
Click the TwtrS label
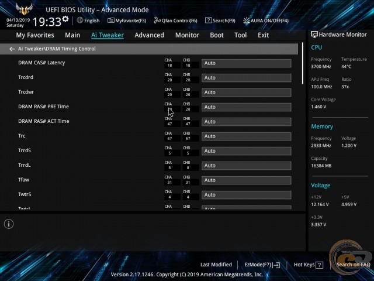25,194
